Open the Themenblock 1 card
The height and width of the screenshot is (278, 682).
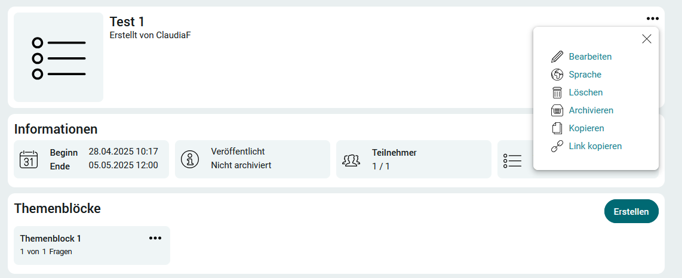pos(92,245)
